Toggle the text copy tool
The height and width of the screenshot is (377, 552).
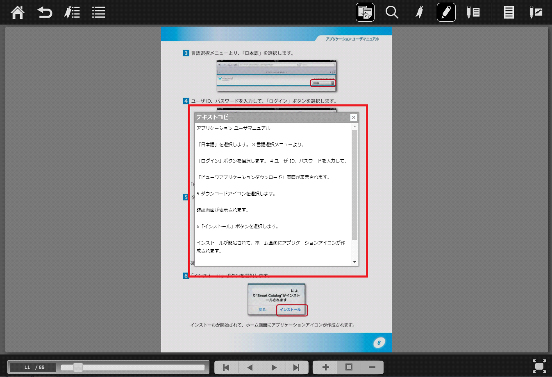coord(365,12)
